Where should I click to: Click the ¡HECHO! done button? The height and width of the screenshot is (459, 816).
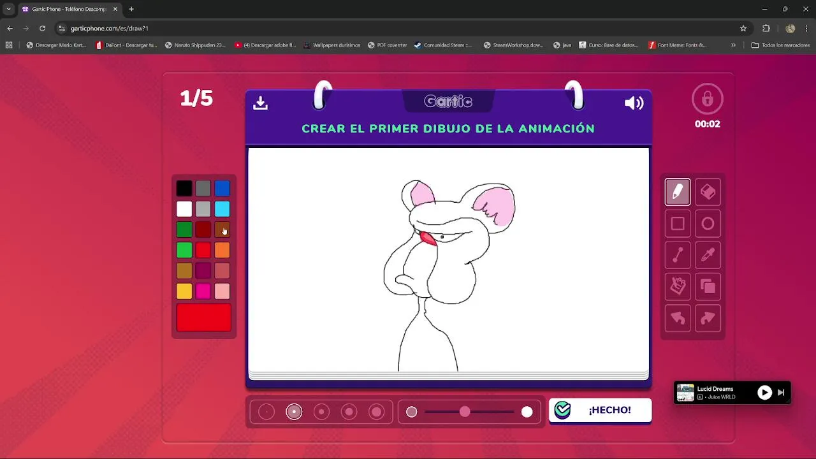tap(600, 410)
